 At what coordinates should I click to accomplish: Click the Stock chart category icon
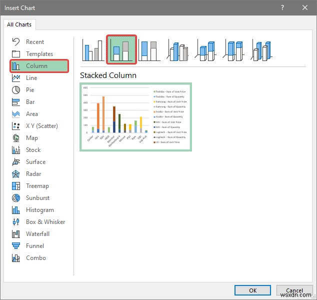click(16, 150)
